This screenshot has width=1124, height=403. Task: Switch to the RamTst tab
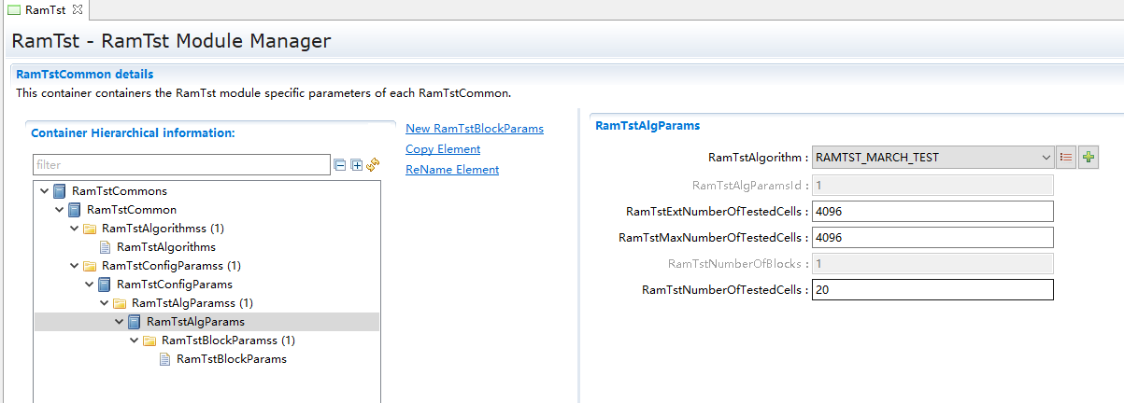[44, 9]
